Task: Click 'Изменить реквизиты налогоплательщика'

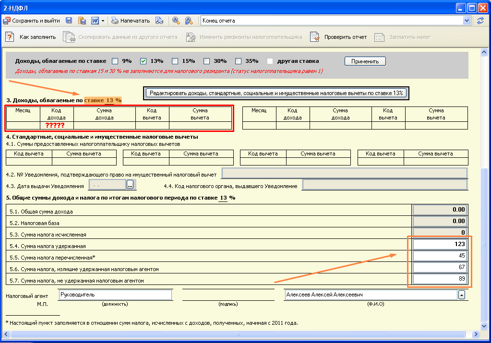Action: (244, 37)
